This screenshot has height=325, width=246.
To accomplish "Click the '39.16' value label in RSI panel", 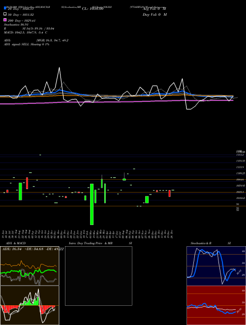I will tap(239, 311).
